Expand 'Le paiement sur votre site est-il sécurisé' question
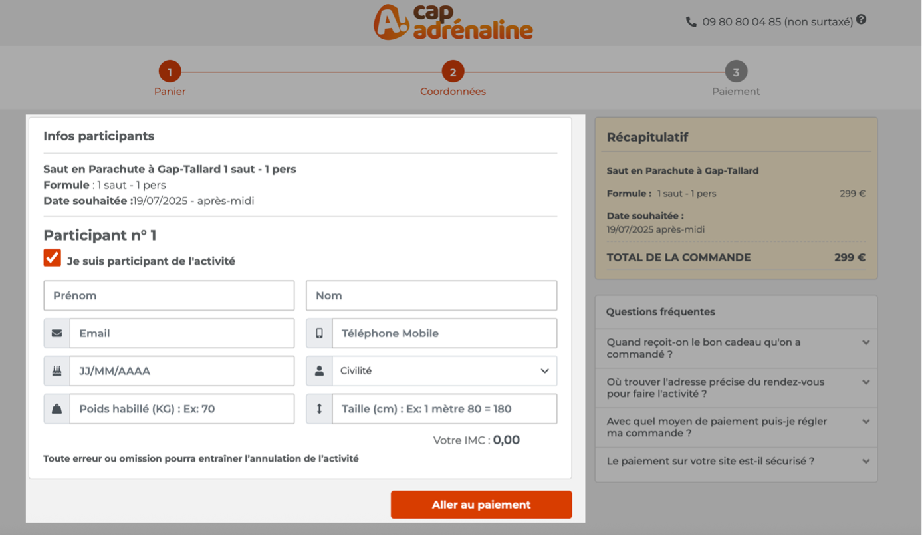Viewport: 924px width, 538px height. point(736,461)
